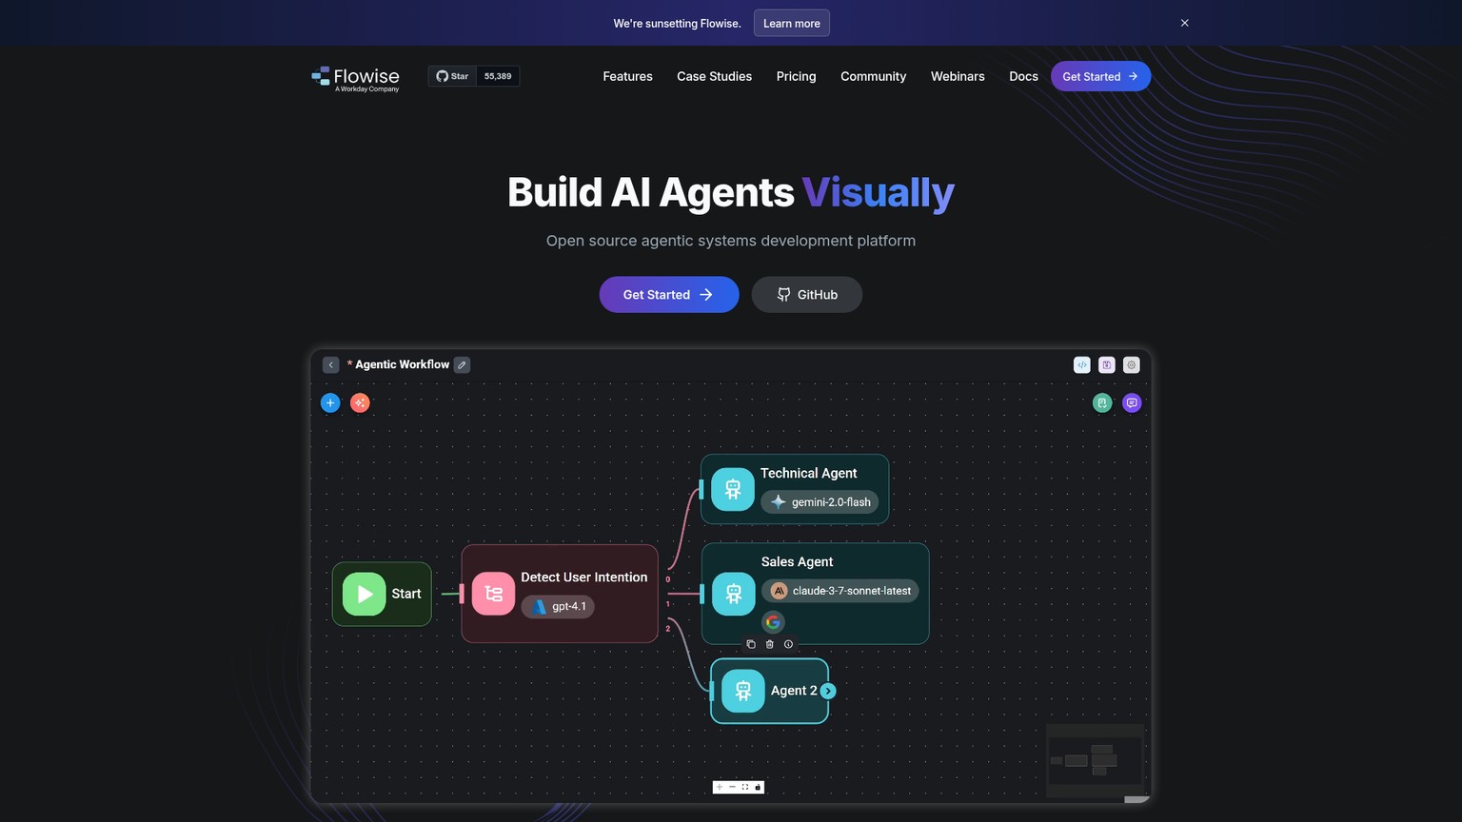The width and height of the screenshot is (1462, 822).
Task: Zoom out the canvas
Action: pos(732,787)
